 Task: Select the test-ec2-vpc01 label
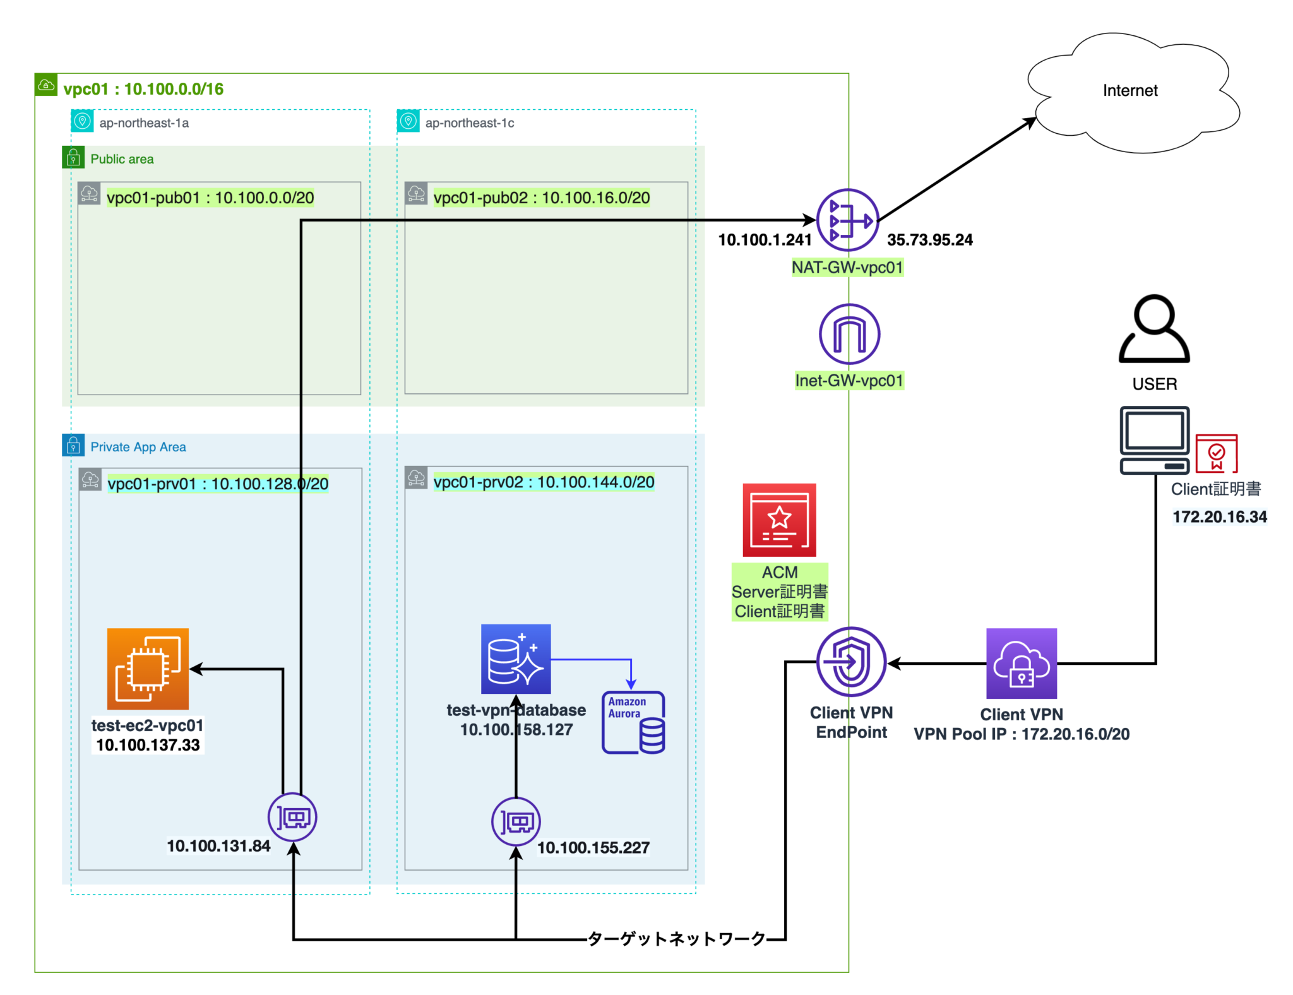pos(148,725)
